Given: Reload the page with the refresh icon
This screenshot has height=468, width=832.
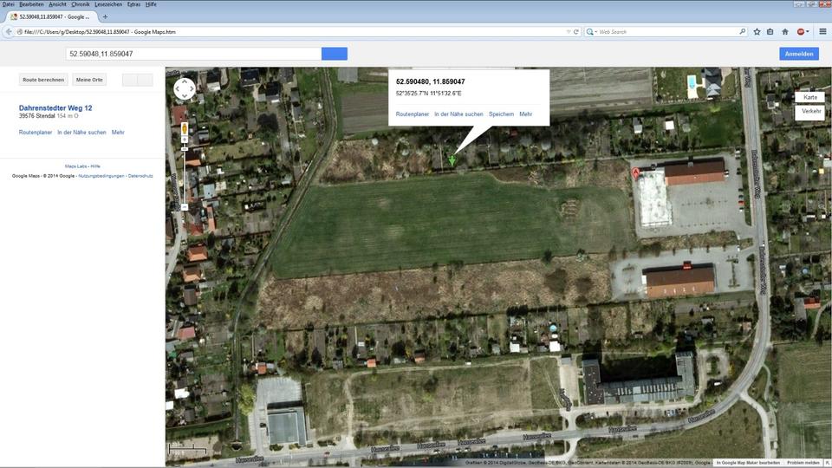Looking at the screenshot, I should (x=575, y=31).
